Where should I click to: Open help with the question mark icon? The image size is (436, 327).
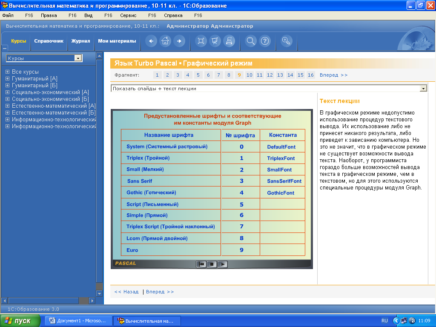[265, 41]
